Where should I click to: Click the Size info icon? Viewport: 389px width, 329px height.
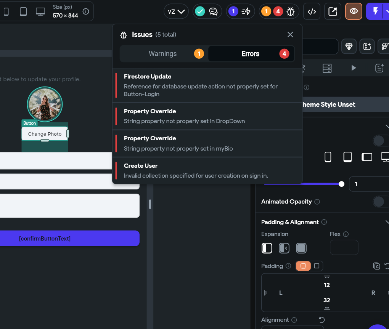tap(86, 11)
